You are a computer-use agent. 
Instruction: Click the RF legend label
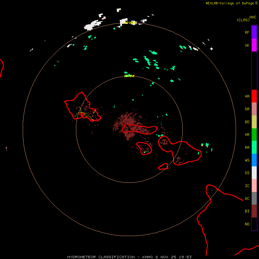point(247,32)
